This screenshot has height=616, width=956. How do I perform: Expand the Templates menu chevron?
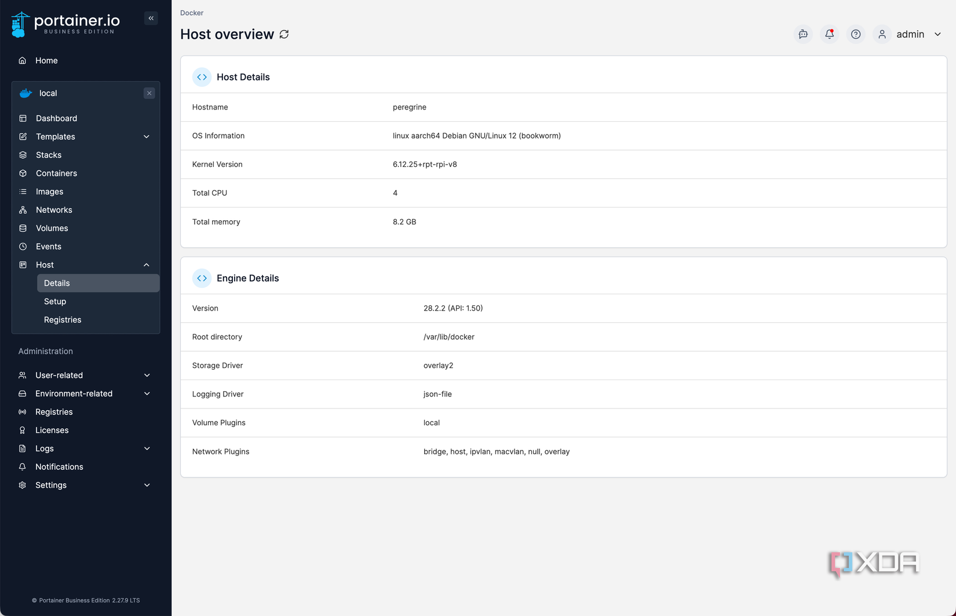pos(147,137)
